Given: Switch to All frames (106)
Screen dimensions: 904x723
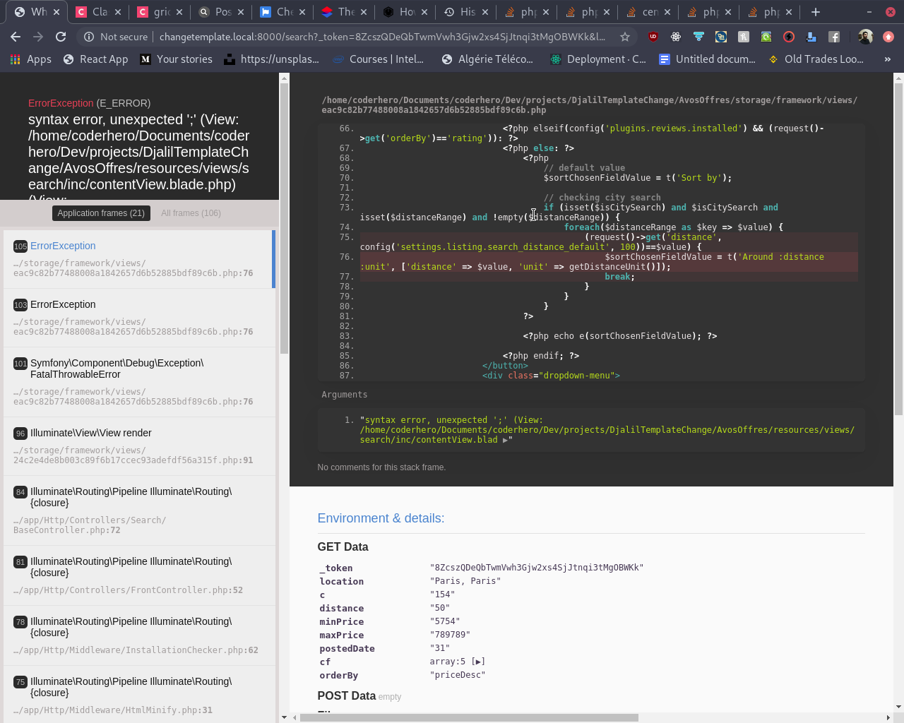Looking at the screenshot, I should click(x=191, y=213).
